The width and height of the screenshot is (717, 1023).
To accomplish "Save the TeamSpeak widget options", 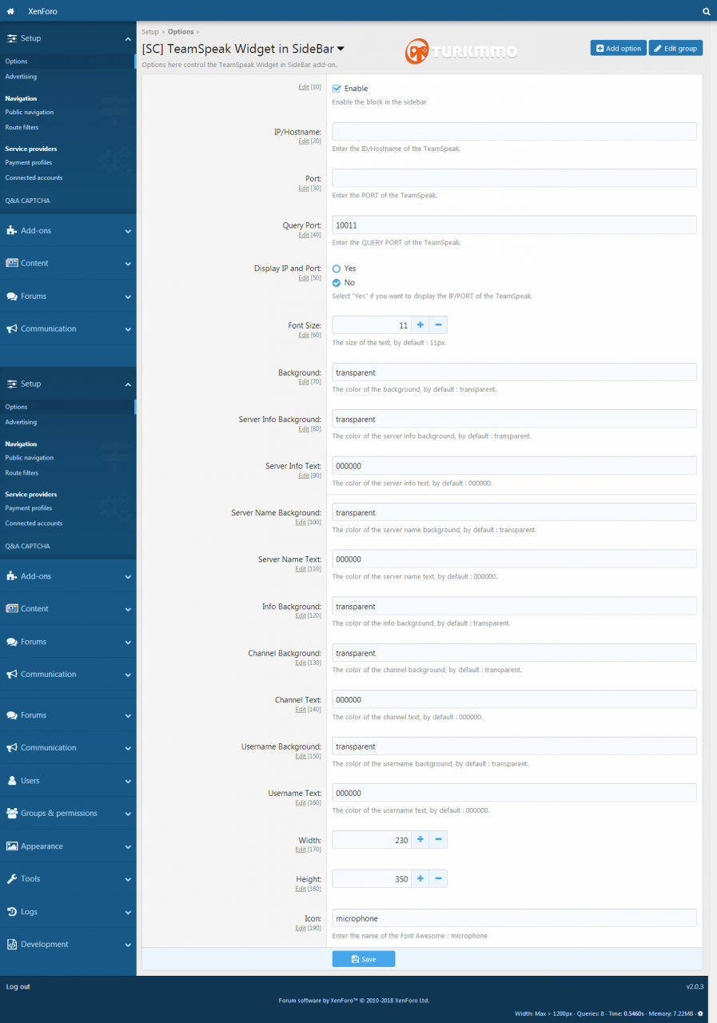I will point(364,959).
